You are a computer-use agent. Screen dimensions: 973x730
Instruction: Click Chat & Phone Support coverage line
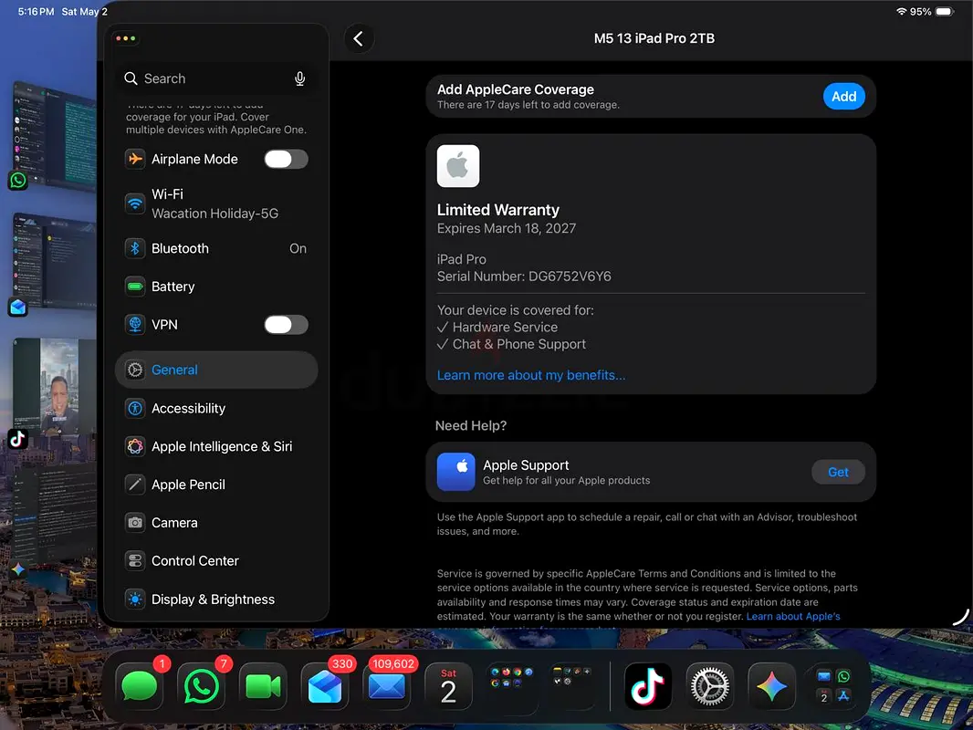[511, 344]
